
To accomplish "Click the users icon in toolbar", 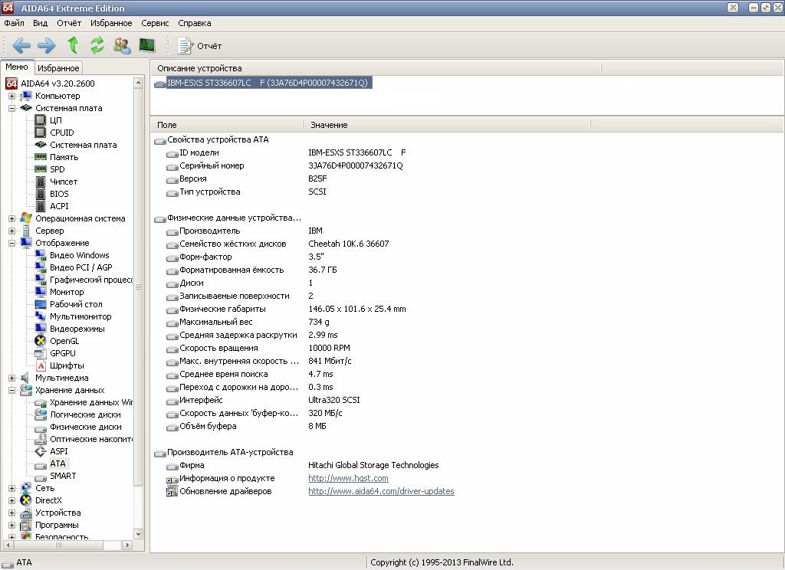I will (122, 45).
